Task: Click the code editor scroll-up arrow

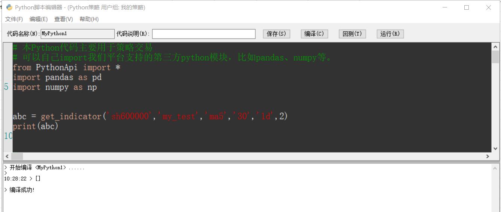Action: (495, 47)
